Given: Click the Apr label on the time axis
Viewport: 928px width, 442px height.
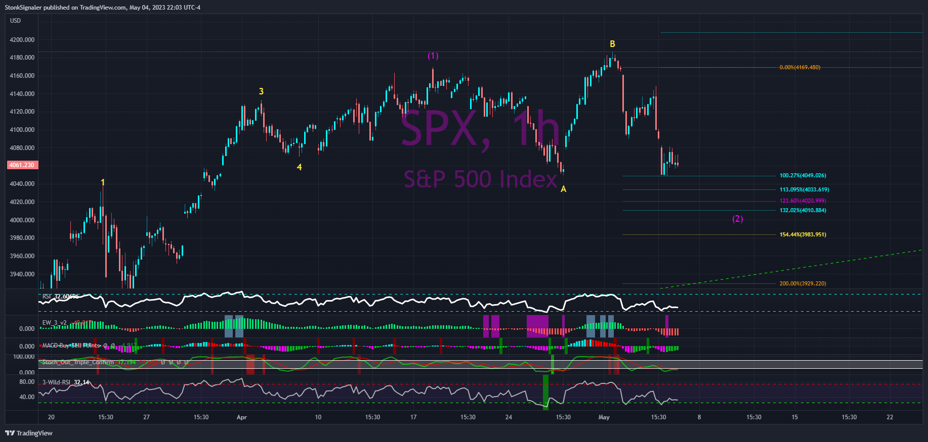Looking at the screenshot, I should click(x=242, y=417).
